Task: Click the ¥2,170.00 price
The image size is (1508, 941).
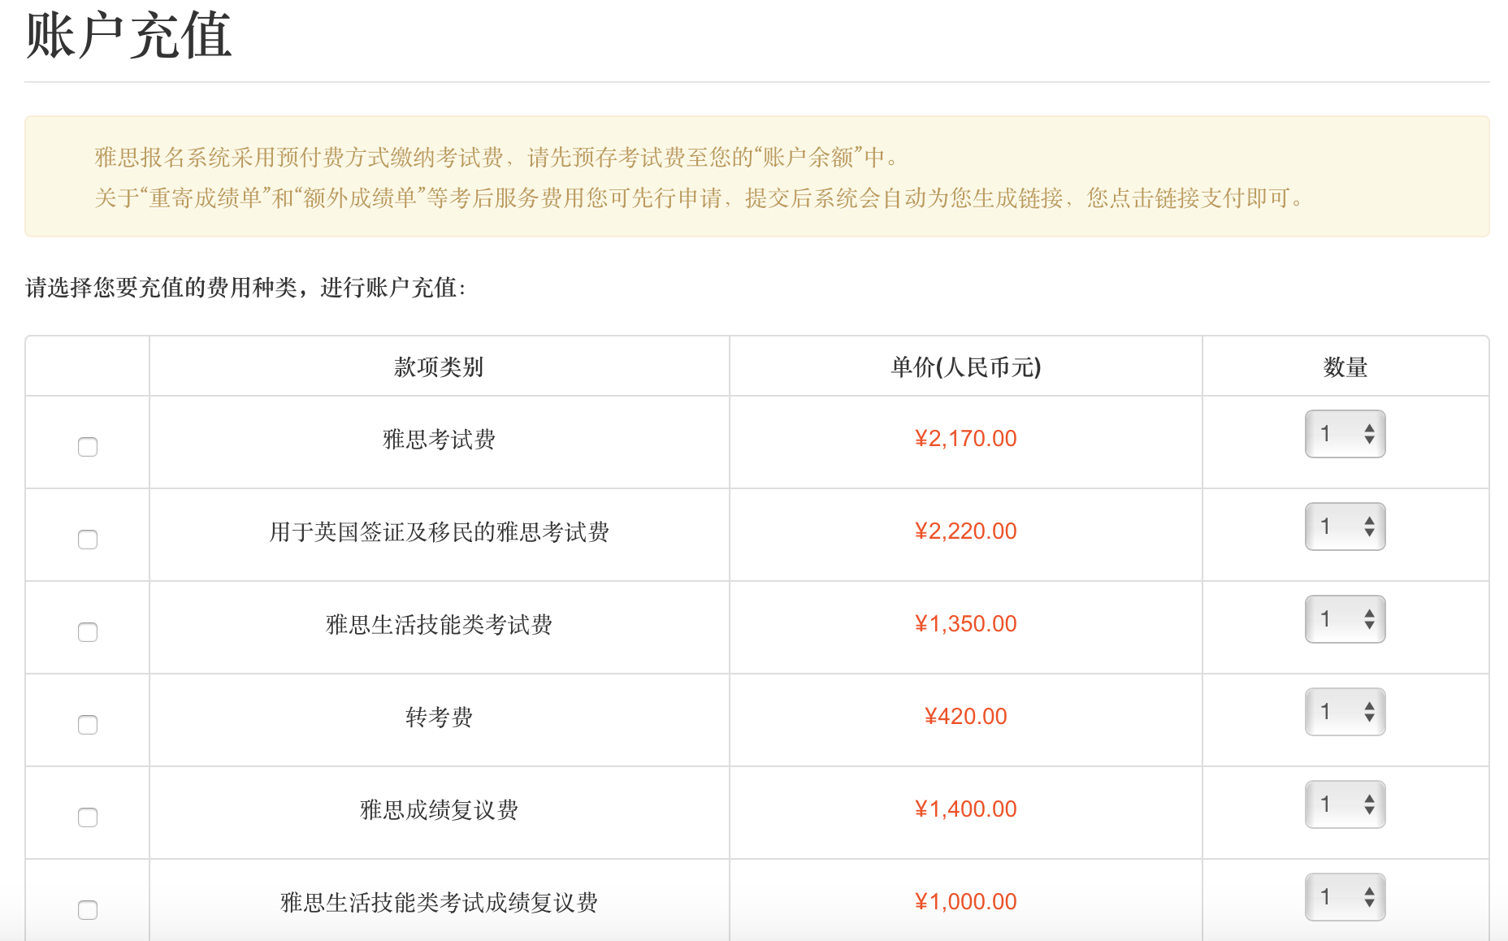Action: (965, 439)
